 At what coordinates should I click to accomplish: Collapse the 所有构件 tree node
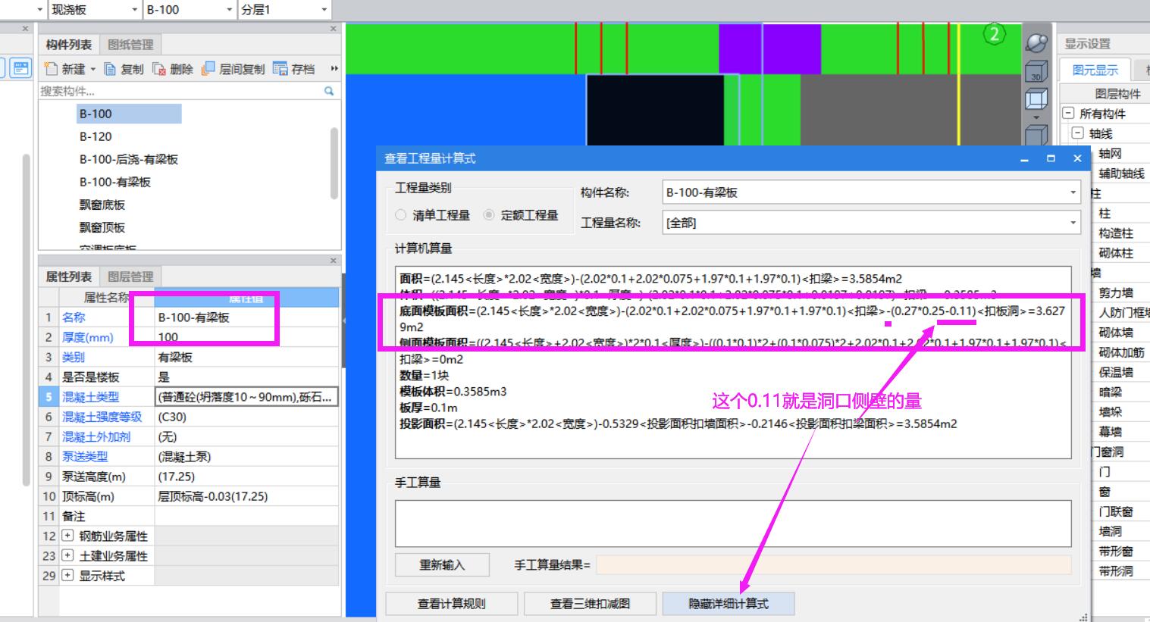(1068, 113)
